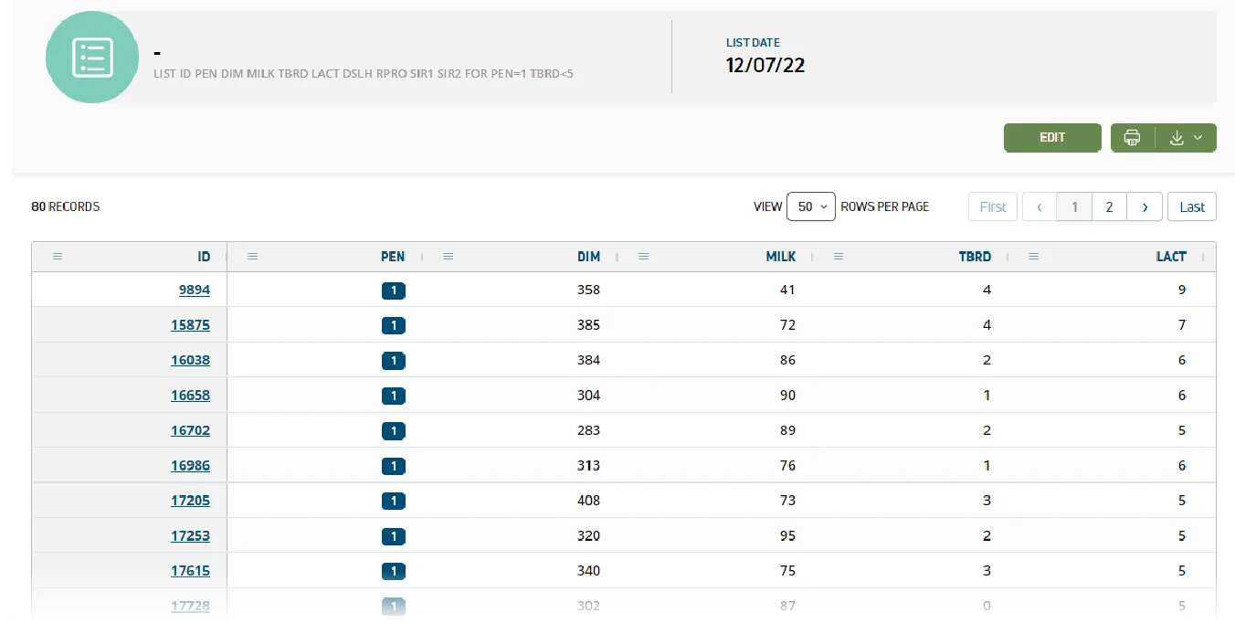Open the ID column menu icon
The width and height of the screenshot is (1235, 634).
58,257
